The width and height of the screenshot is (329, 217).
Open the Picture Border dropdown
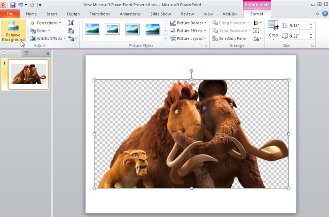click(x=188, y=23)
